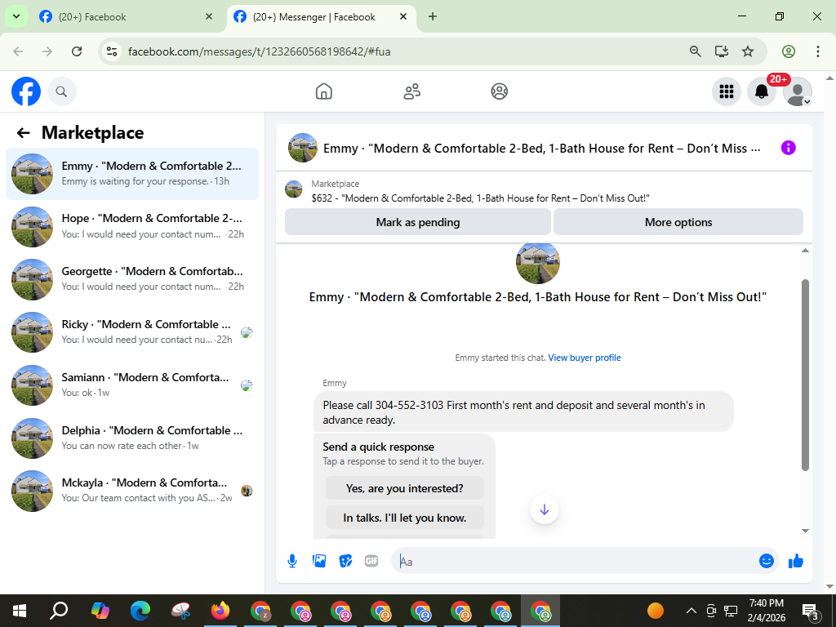Click More options button
The width and height of the screenshot is (836, 627).
(x=678, y=222)
